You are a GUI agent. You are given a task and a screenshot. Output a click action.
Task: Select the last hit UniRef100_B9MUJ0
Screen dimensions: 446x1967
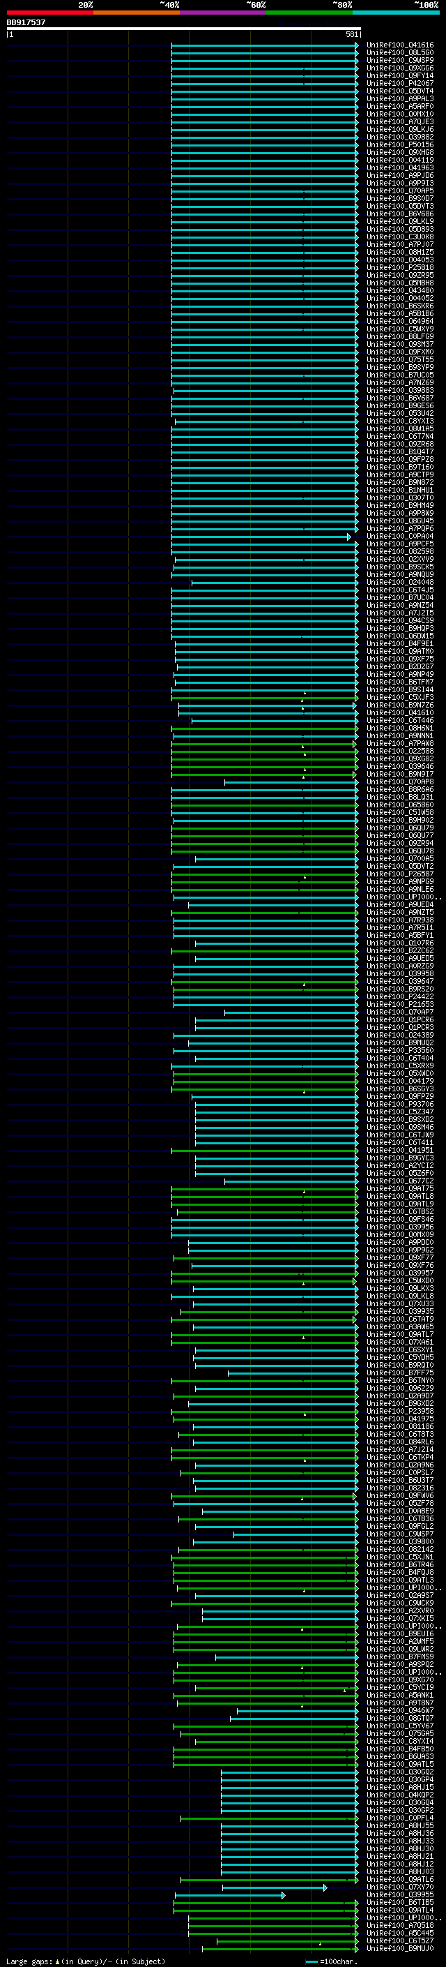400,1949
